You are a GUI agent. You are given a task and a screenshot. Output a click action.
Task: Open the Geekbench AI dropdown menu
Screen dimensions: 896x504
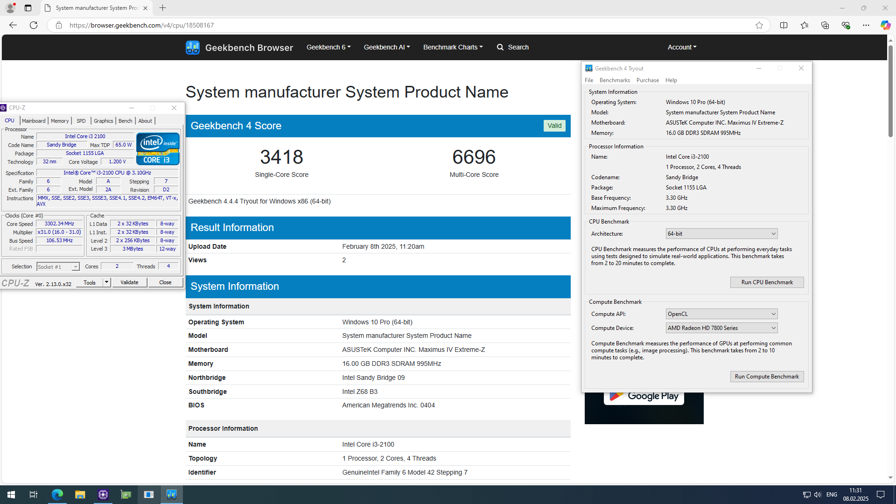pyautogui.click(x=387, y=47)
